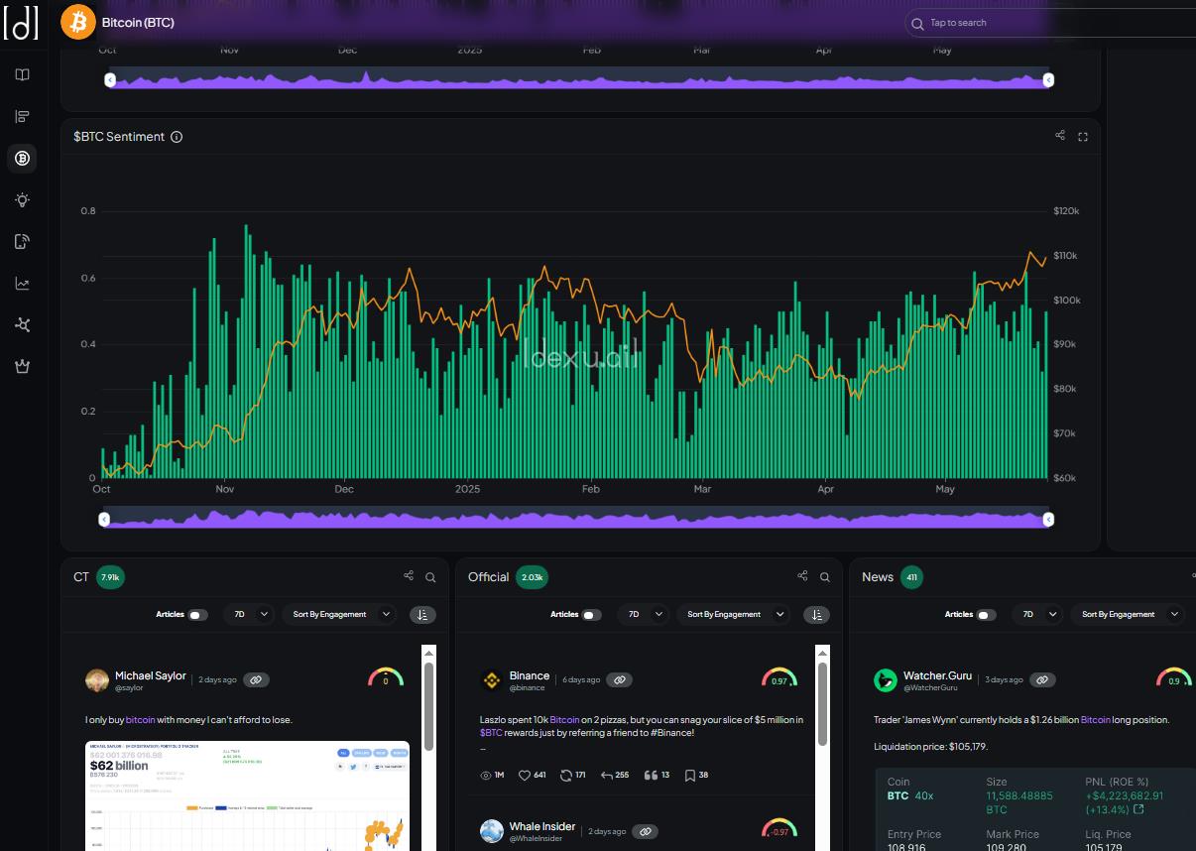Viewport: 1196px width, 851px height.
Task: Expand $BTC Sentiment chart to fullscreen
Action: point(1083,137)
